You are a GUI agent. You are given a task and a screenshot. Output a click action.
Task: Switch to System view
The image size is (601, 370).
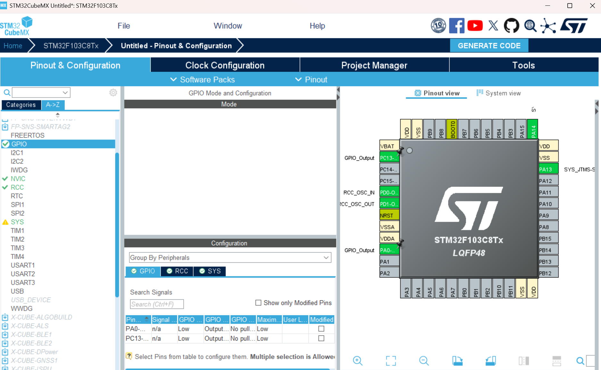[498, 93]
